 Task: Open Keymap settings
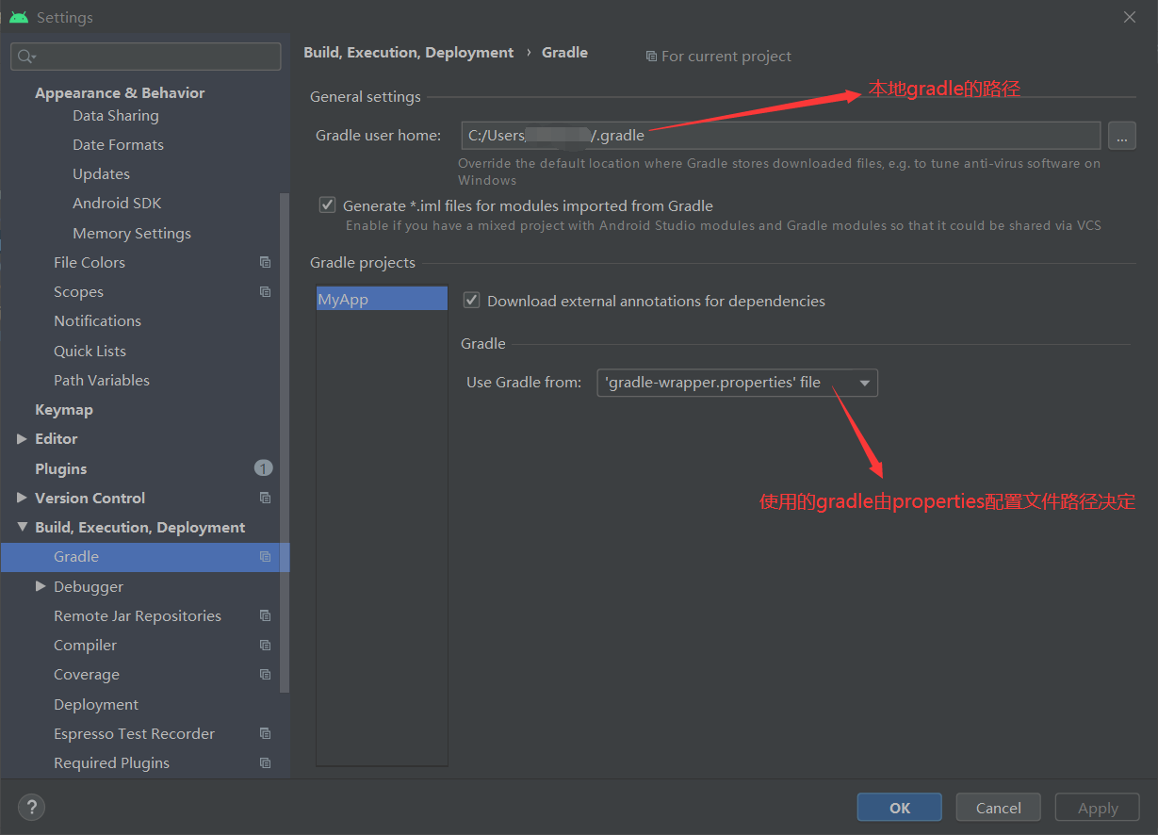64,409
